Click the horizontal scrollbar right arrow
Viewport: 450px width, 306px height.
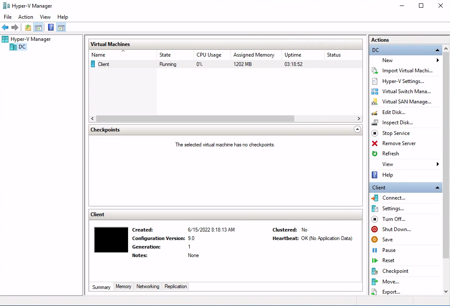359,118
